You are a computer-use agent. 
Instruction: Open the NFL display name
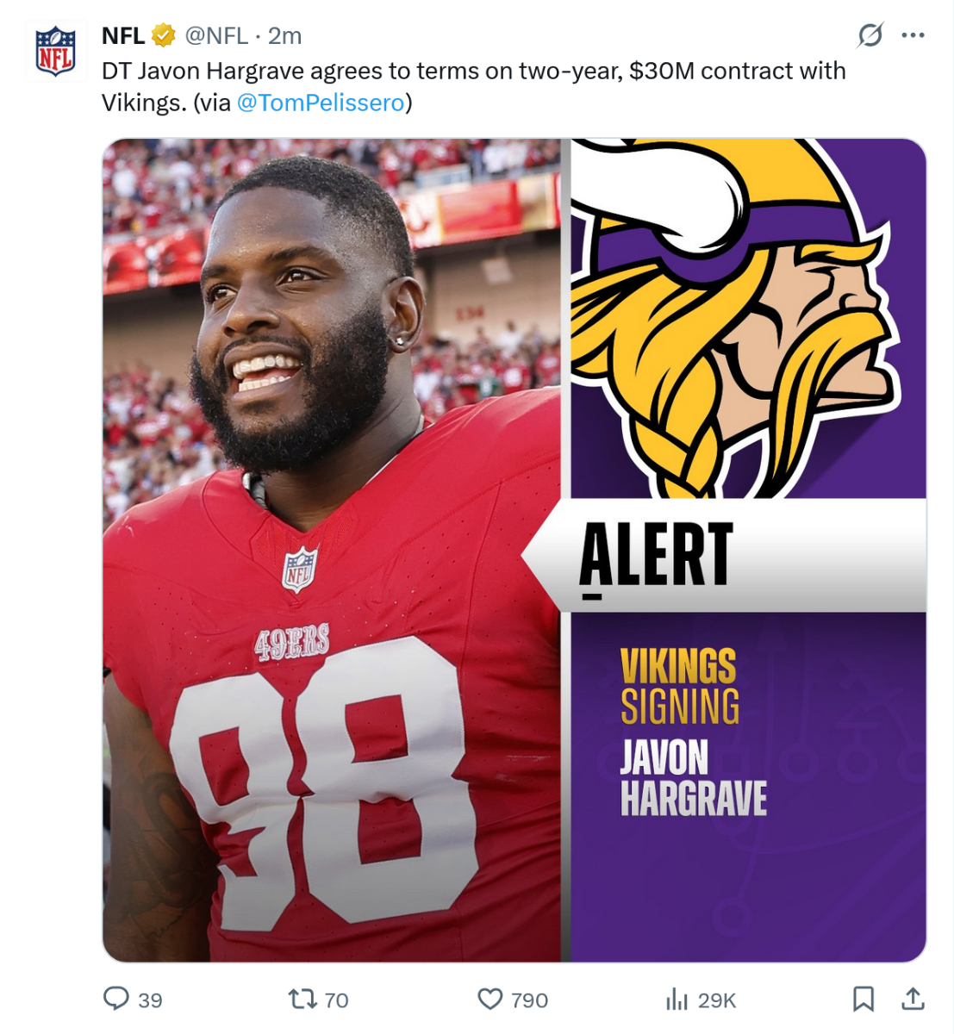(123, 35)
